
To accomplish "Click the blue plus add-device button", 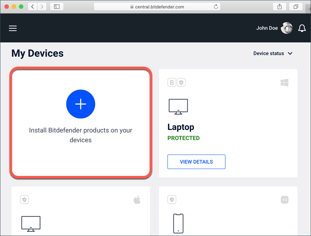I will tap(80, 104).
